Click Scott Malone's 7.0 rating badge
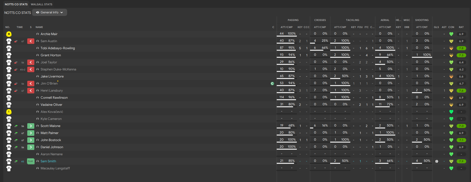 [x=461, y=126]
